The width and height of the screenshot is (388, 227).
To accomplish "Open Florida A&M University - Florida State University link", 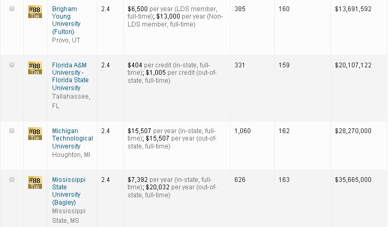I will point(70,76).
